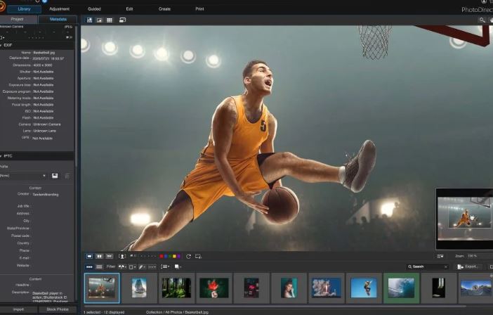Click the face tagging icon
493x315 pixels.
click(x=122, y=257)
